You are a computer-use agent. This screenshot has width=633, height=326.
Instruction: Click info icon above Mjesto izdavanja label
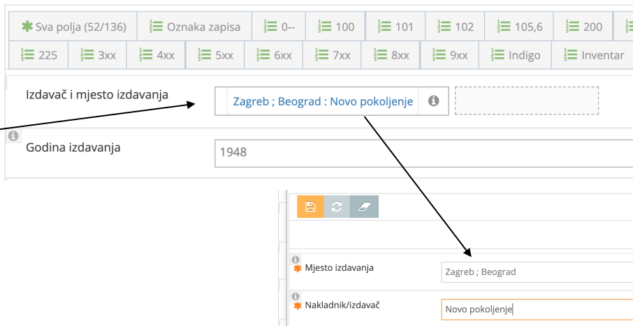tap(296, 259)
